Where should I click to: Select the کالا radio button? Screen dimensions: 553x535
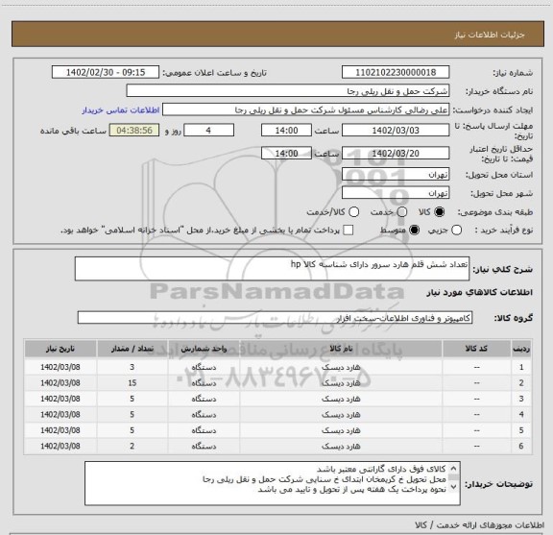[440, 212]
